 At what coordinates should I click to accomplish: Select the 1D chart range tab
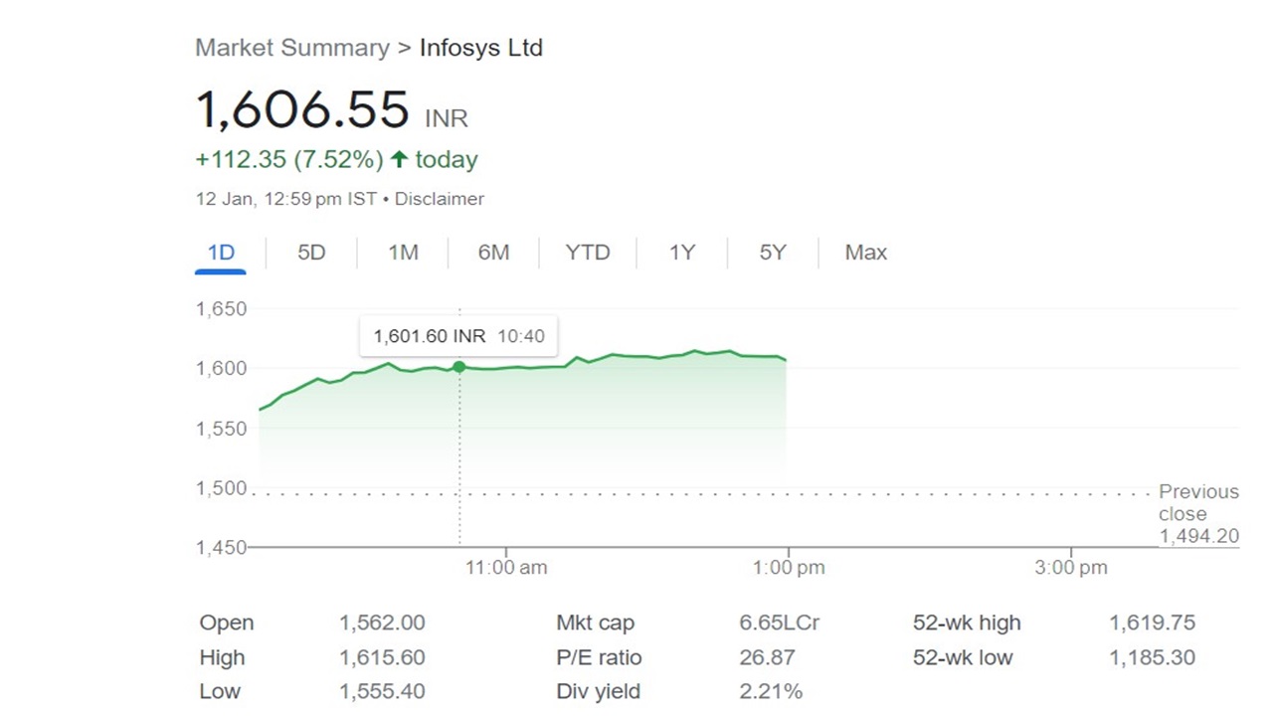click(221, 253)
